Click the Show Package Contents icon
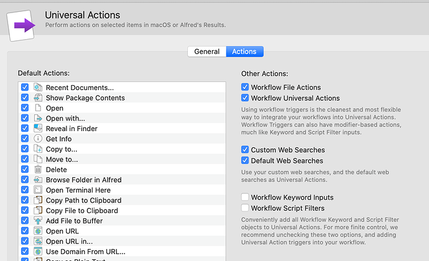The height and width of the screenshot is (261, 429). 38,98
